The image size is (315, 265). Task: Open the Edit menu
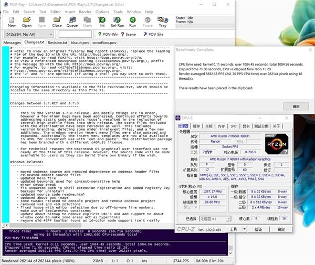[16, 12]
